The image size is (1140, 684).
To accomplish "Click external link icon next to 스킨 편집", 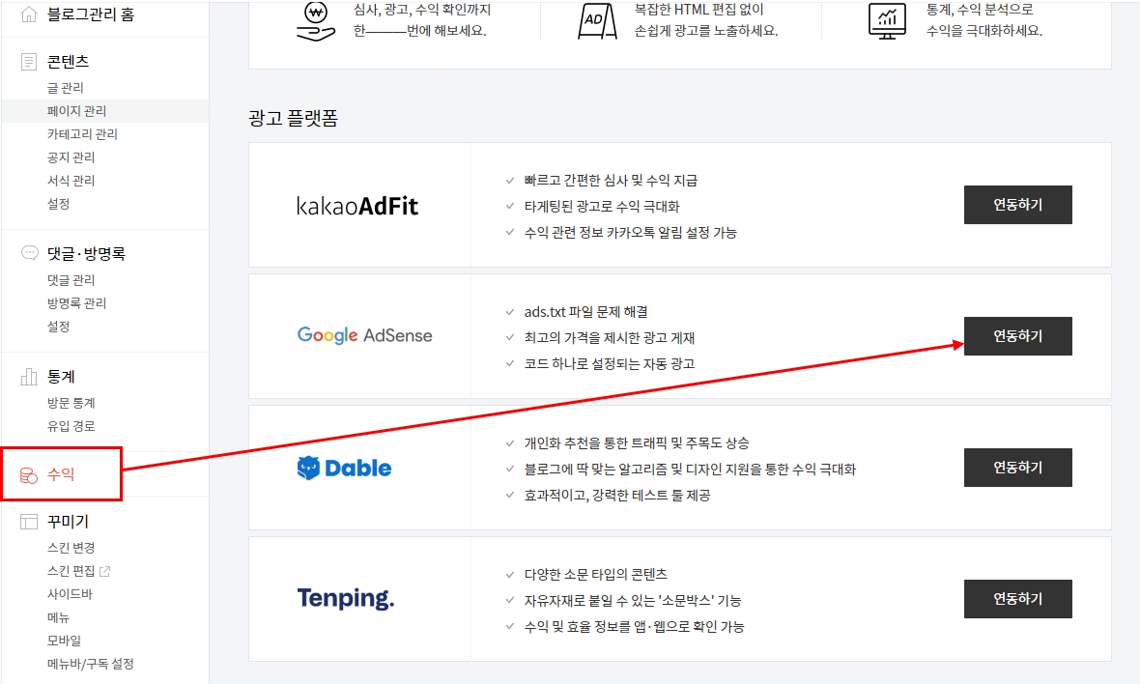I will click(104, 571).
